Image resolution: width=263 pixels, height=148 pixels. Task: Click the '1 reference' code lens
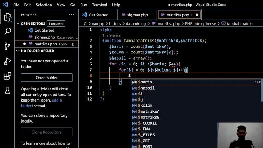111,35
